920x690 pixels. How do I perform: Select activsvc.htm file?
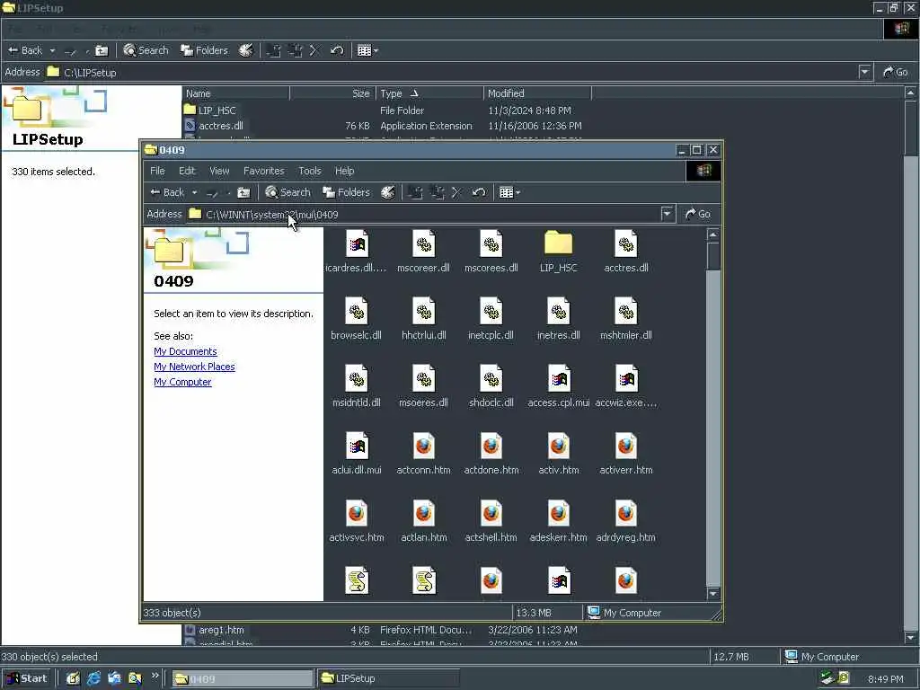(356, 522)
